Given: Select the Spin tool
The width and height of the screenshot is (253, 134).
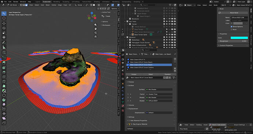Looking at the screenshot, I should [x=4, y=100].
